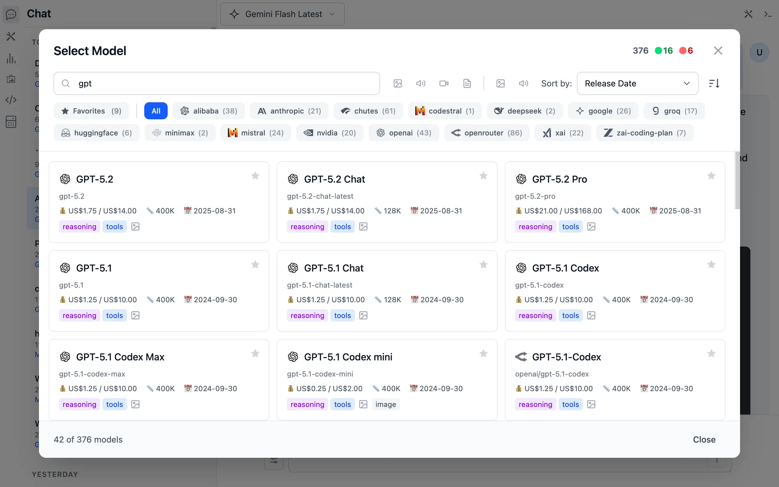The image size is (779, 487).
Task: Star the GPT-5.1 Codex model
Action: click(x=711, y=265)
